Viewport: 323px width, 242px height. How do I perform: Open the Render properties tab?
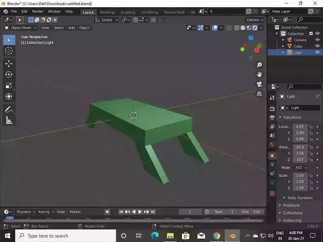coord(272,109)
